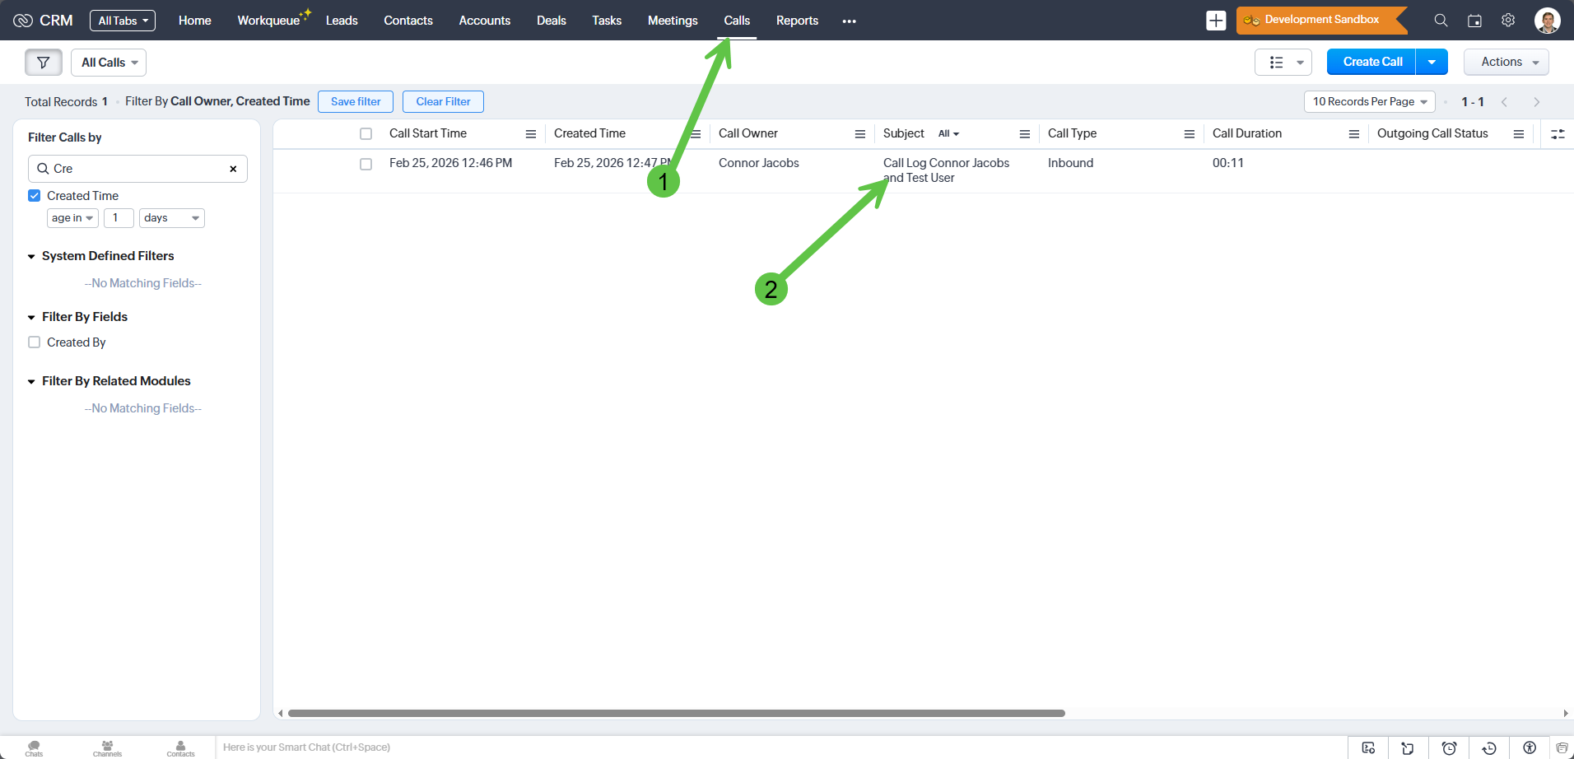Image resolution: width=1574 pixels, height=759 pixels.
Task: Collapse the System Defined Filters section
Action: 31,256
